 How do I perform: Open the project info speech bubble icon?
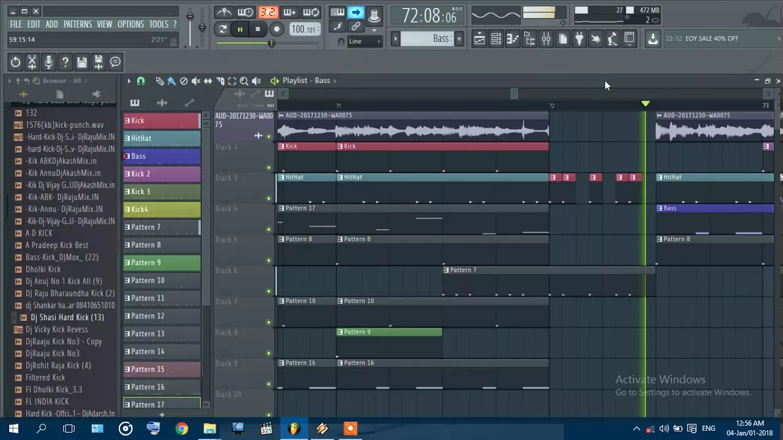click(x=115, y=62)
